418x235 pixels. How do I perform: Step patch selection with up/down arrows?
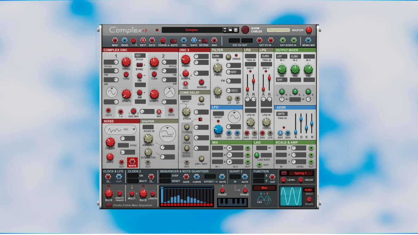tap(225, 30)
